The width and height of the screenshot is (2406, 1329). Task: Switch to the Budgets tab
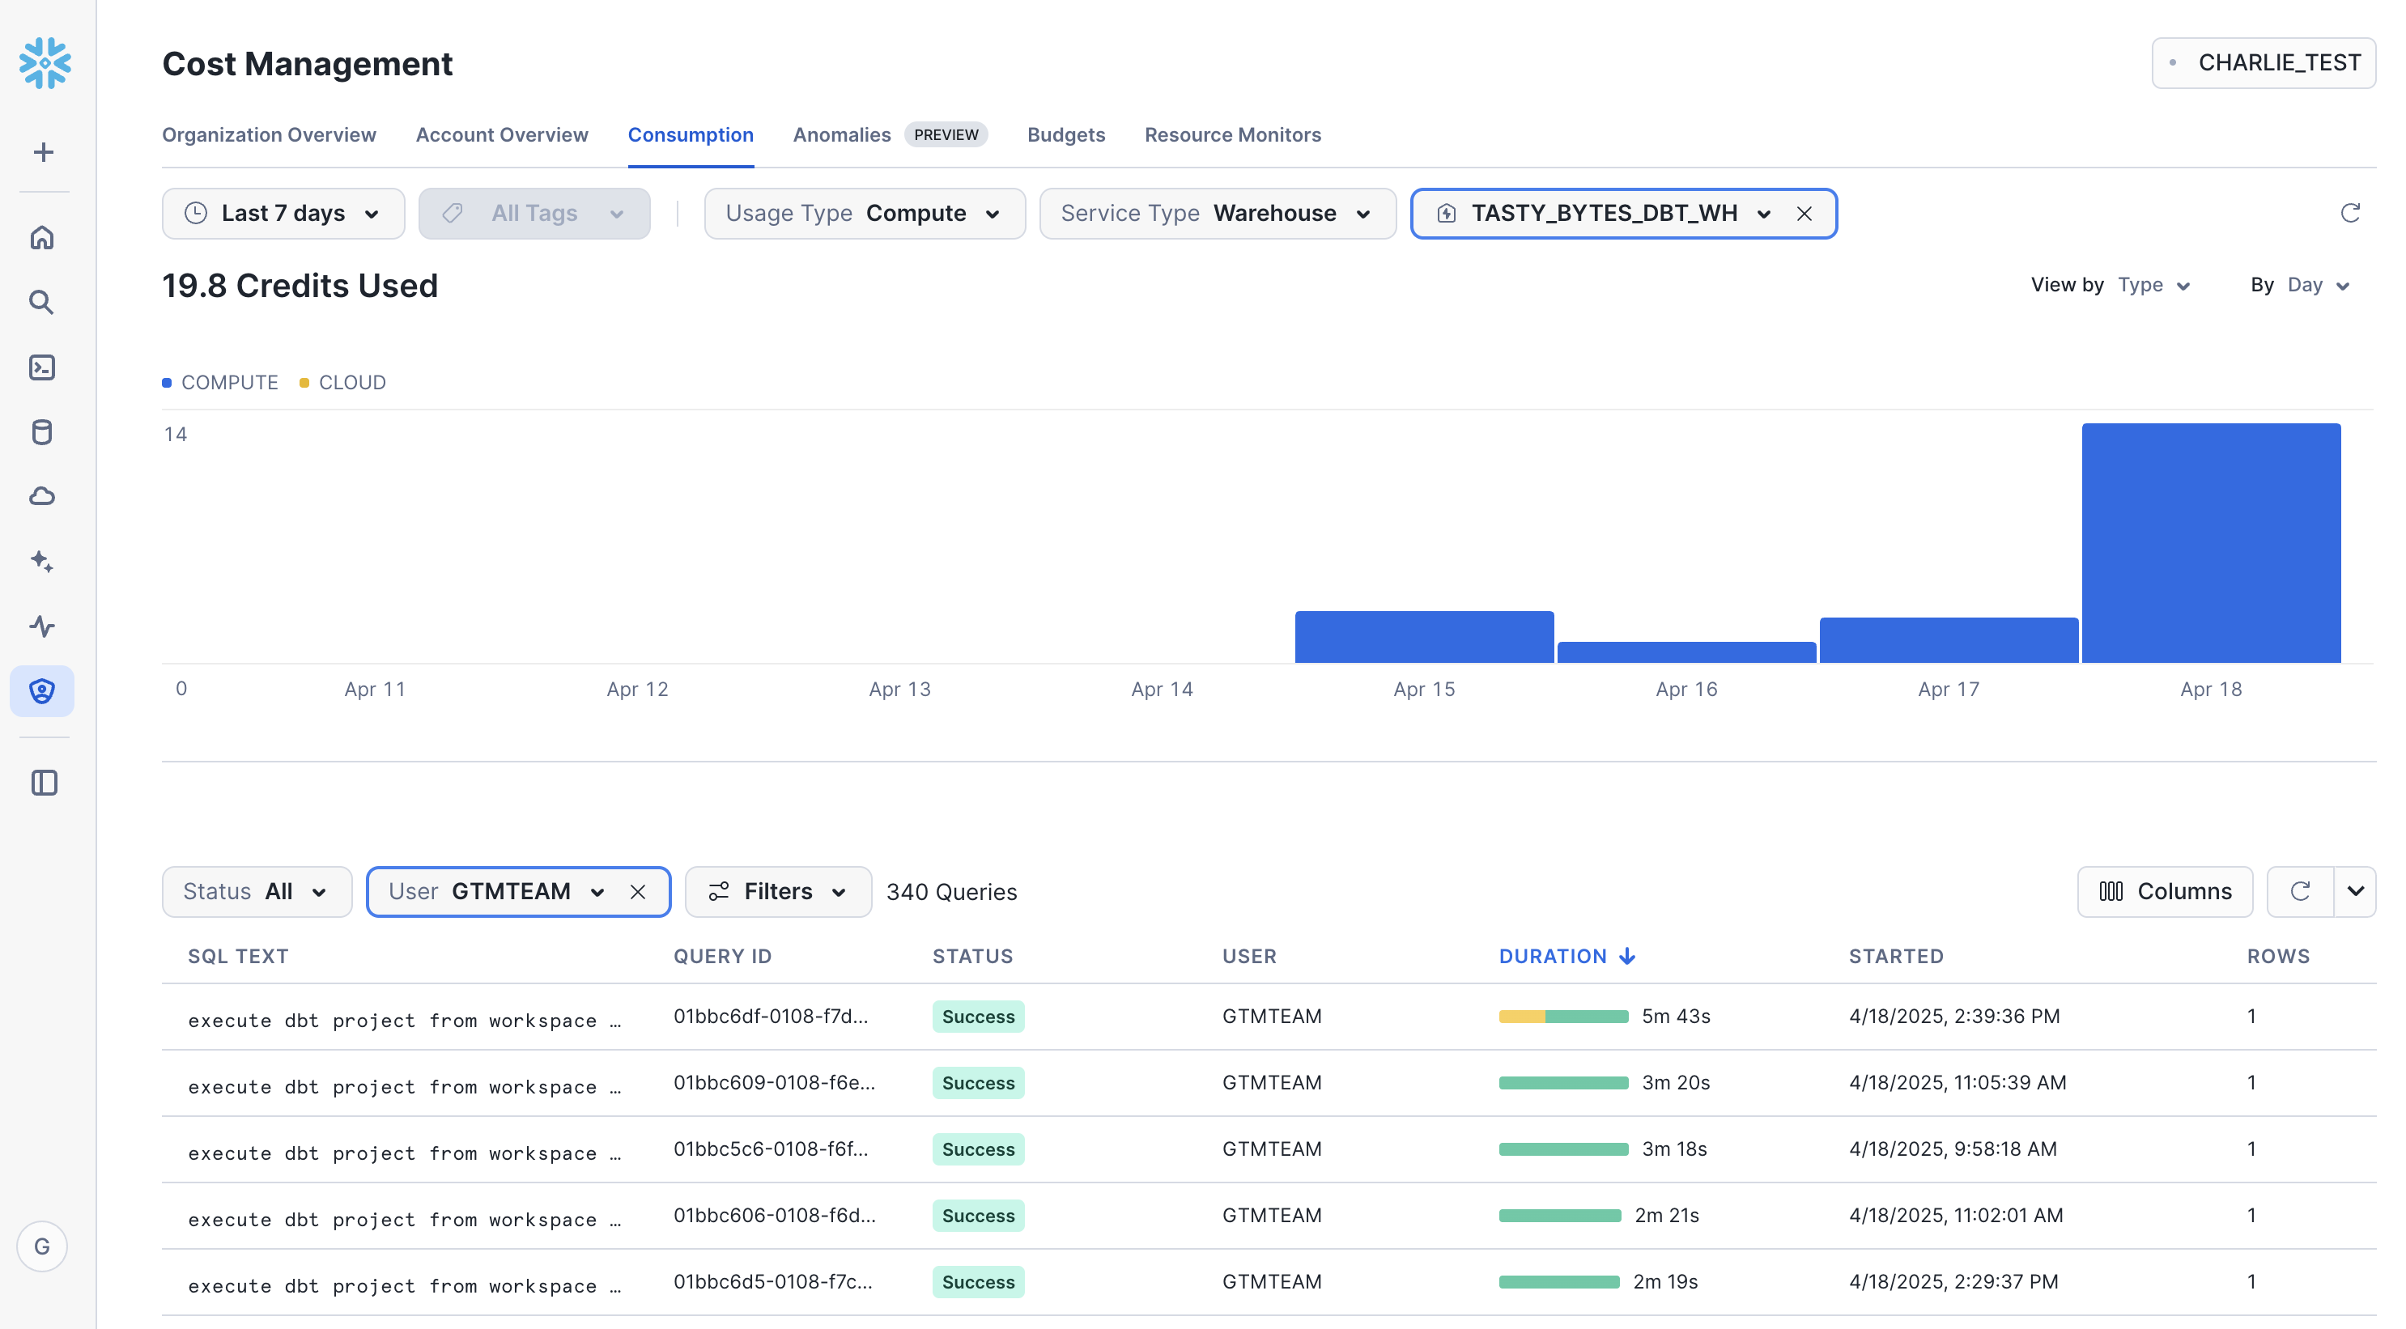[1065, 134]
